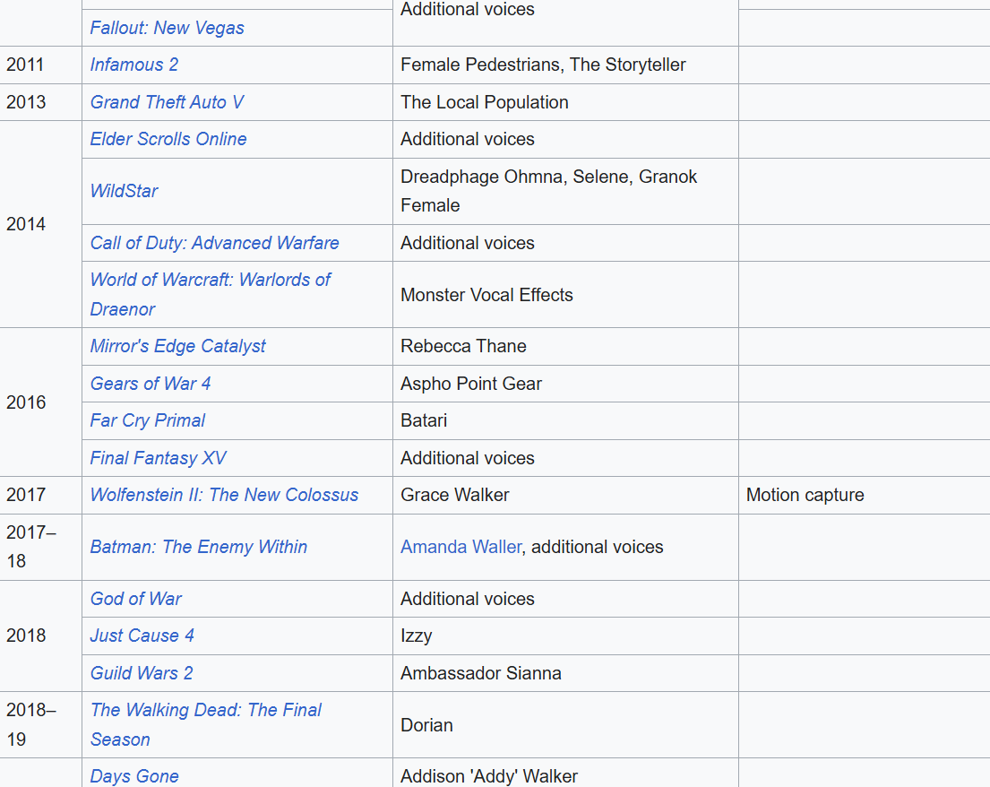Click the Mirror's Edge Catalyst link
This screenshot has height=787, width=990.
point(177,346)
